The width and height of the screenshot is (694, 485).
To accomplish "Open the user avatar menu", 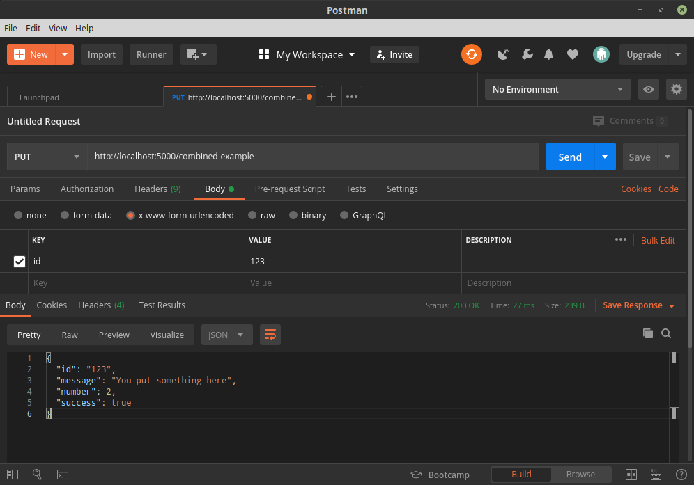I will tap(601, 54).
